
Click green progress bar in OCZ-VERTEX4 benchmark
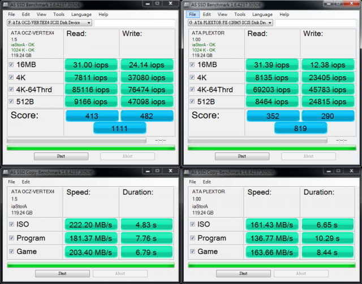click(91, 148)
